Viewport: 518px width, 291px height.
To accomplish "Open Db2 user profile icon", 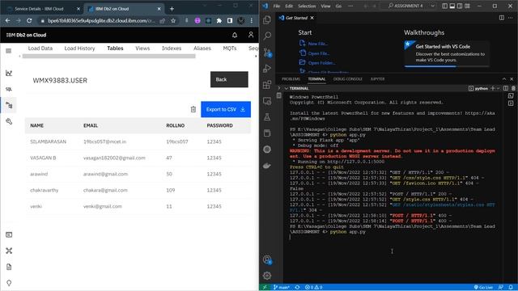I will (x=251, y=35).
